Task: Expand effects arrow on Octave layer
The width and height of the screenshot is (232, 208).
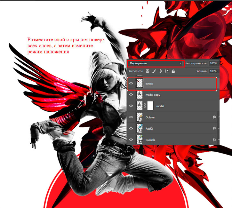Action: tap(218, 117)
